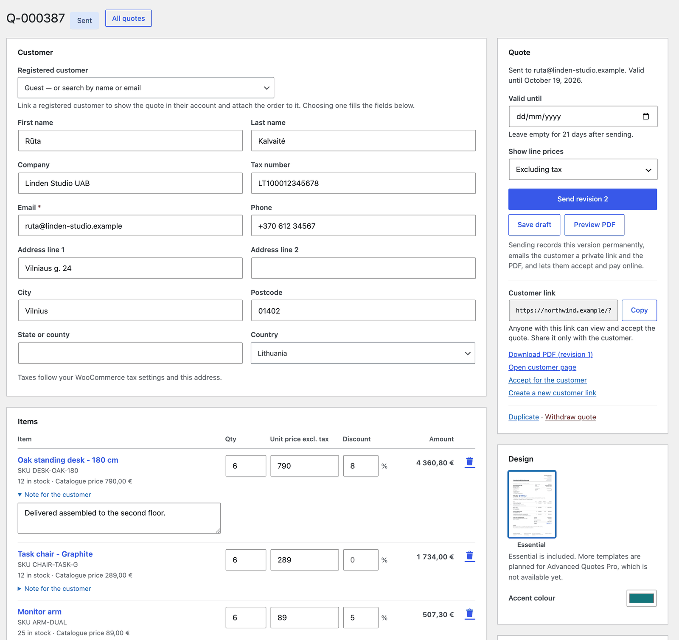Screen dimensions: 679x640
Task: Create a new customer link
Action: [x=552, y=393]
